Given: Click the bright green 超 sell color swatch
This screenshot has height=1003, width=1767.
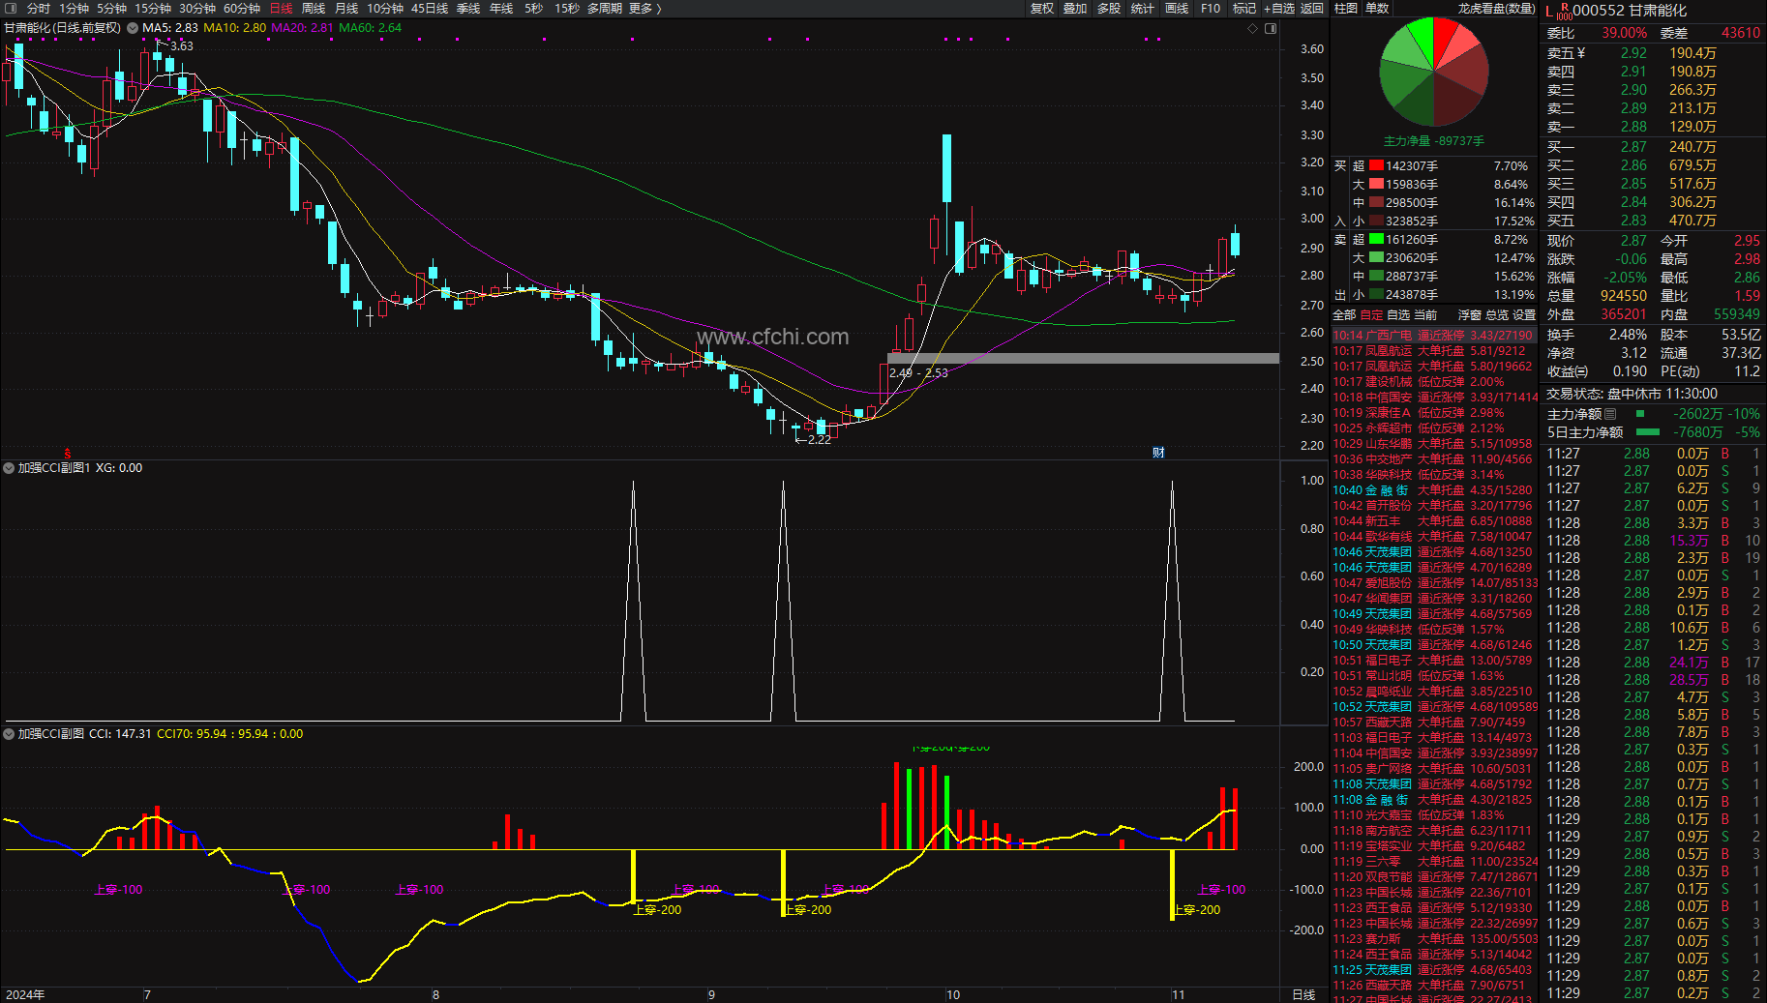Looking at the screenshot, I should pyautogui.click(x=1376, y=239).
